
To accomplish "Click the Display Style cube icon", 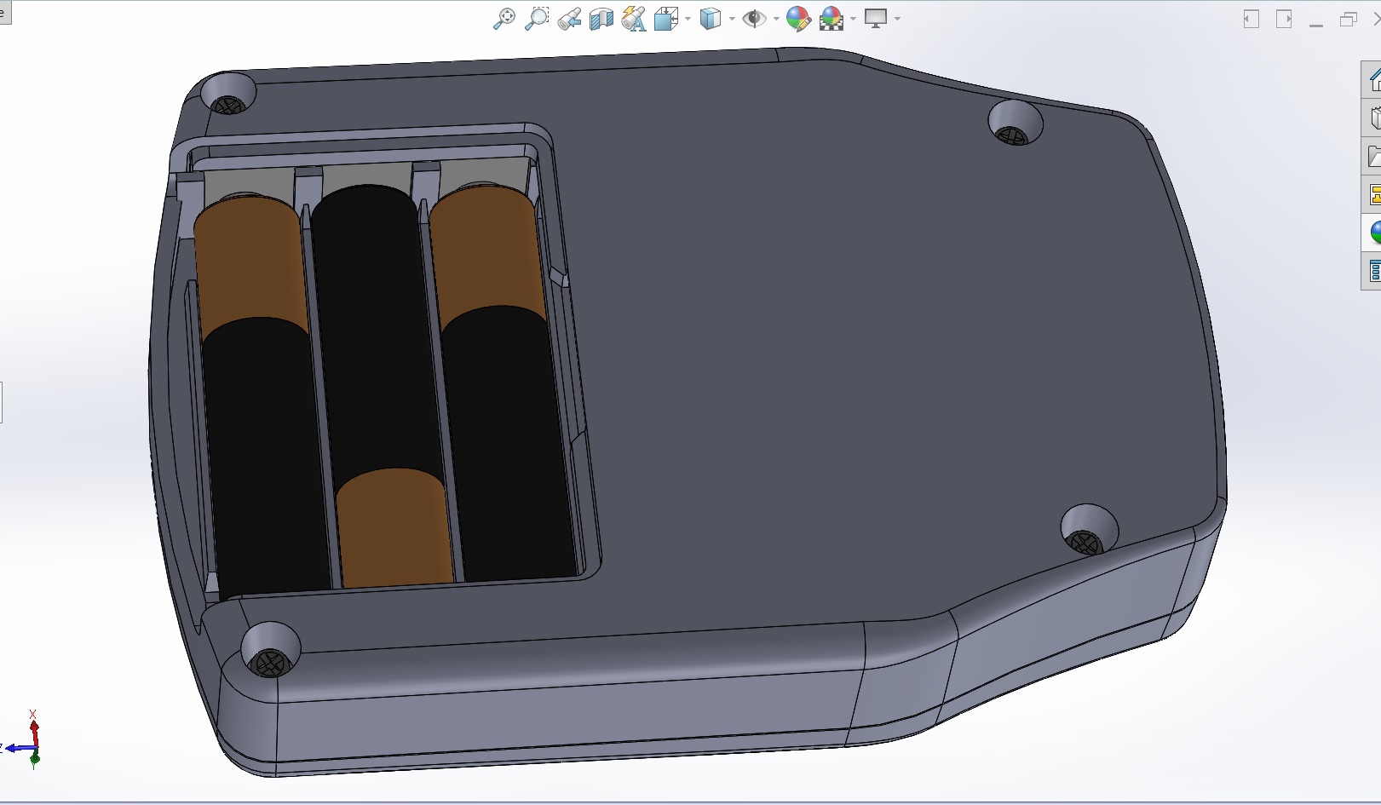I will [710, 19].
